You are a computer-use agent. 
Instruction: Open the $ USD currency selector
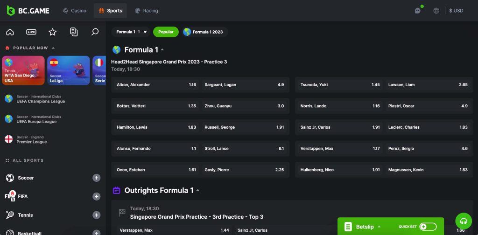point(456,11)
